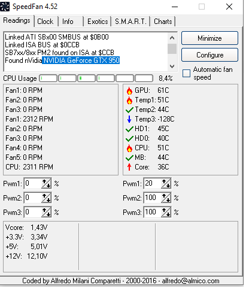Click the left Pwm3 spinner arrows
This screenshot has height=288, width=246.
[46, 212]
